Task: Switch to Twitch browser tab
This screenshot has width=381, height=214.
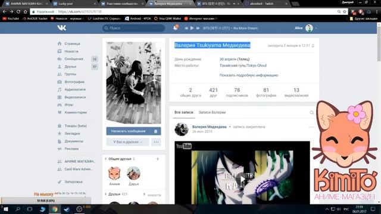Action: pos(266,4)
